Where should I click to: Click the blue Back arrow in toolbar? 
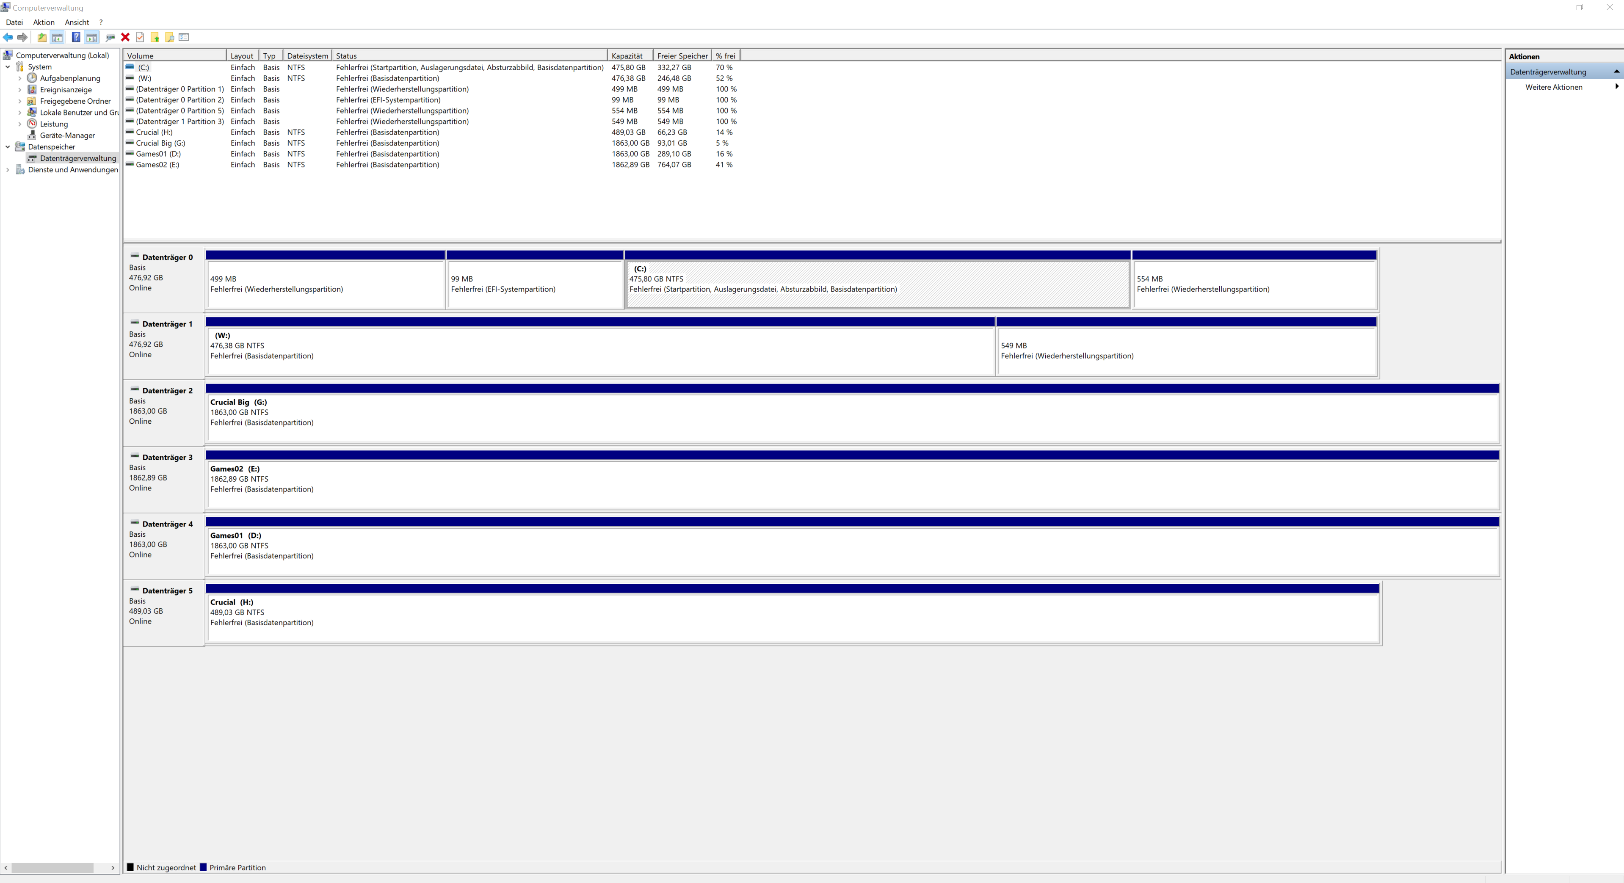8,37
